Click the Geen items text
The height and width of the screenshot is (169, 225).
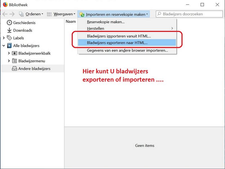click(x=145, y=145)
